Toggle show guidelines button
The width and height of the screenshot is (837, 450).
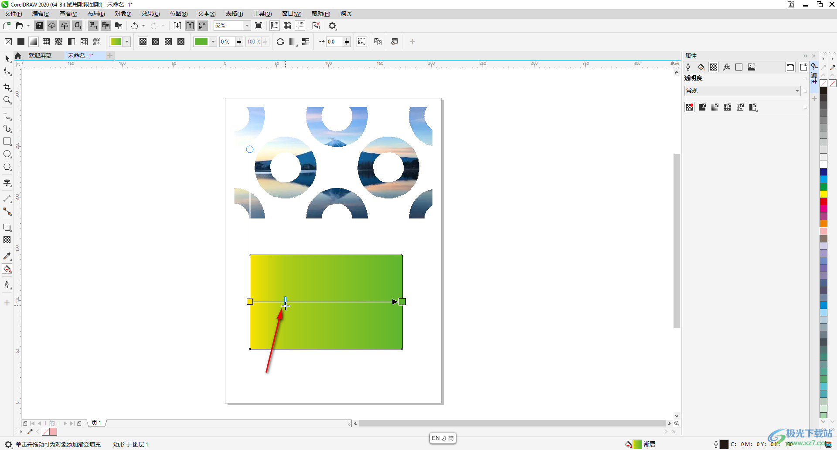click(300, 26)
